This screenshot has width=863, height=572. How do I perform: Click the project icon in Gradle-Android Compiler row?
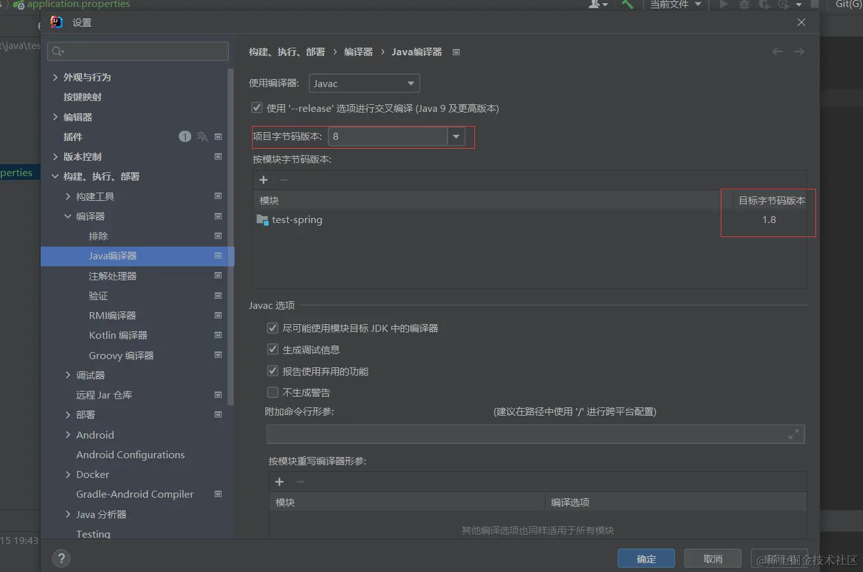(x=218, y=494)
